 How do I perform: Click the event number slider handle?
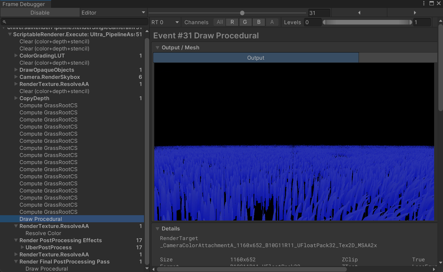pyautogui.click(x=242, y=13)
